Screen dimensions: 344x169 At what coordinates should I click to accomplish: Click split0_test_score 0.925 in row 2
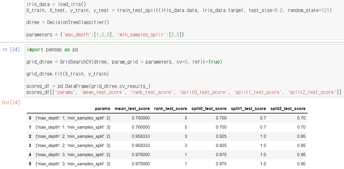pyautogui.click(x=221, y=136)
